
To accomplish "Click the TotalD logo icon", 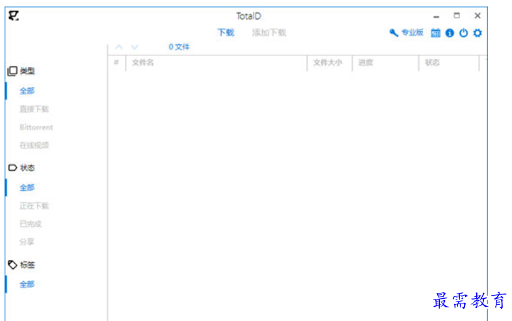I will pos(14,16).
